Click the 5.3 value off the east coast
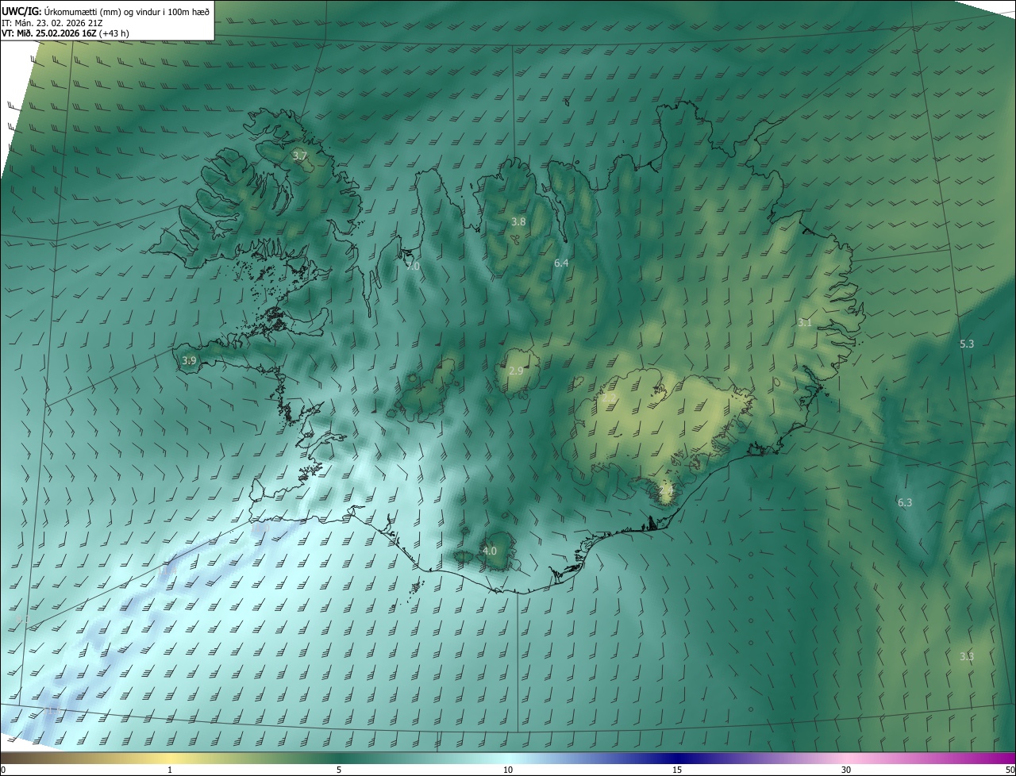1016x776 pixels. tap(967, 344)
